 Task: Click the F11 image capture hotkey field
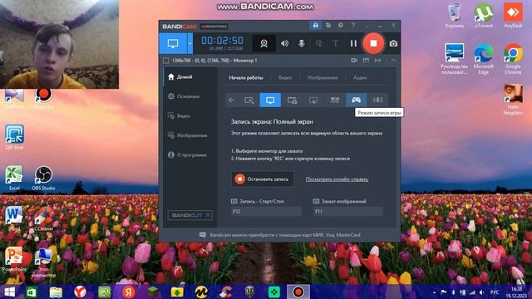pos(348,211)
